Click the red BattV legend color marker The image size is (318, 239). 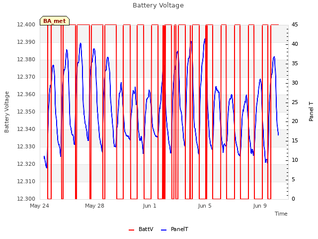pyautogui.click(x=131, y=230)
